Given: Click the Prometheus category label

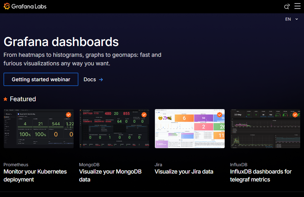Looking at the screenshot, I should 16,165.
